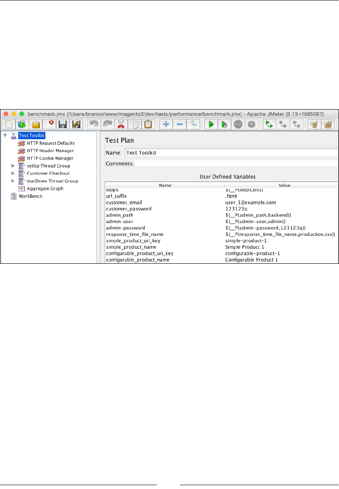Click the Redo arrow icon
339x489 pixels.
pyautogui.click(x=107, y=124)
